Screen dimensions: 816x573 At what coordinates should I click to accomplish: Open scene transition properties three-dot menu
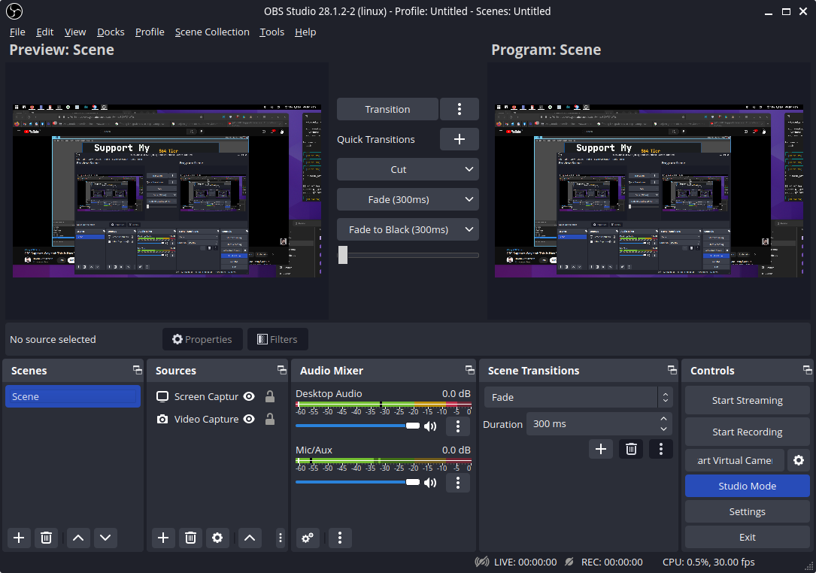click(x=661, y=449)
